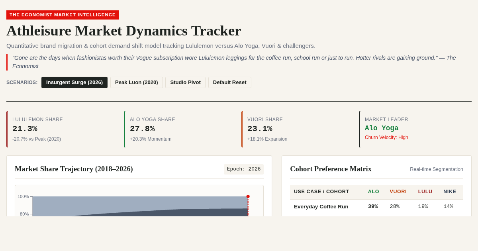Click +18.1% Expansion text

[267, 139]
